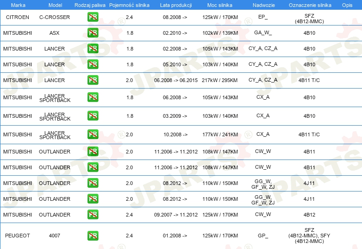Viewport: 362px width, 249px height.
Task: Click the 4B12 engine code in the OUTLANDER row
Action: coord(309,215)
